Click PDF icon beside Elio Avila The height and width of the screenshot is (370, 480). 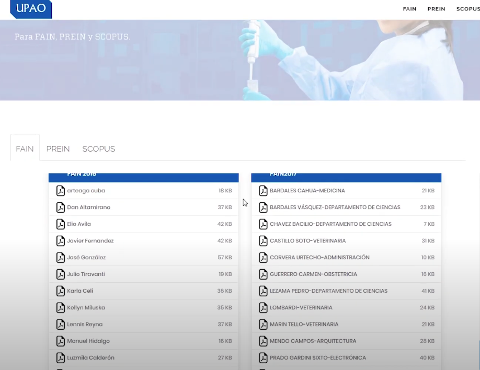coord(61,224)
